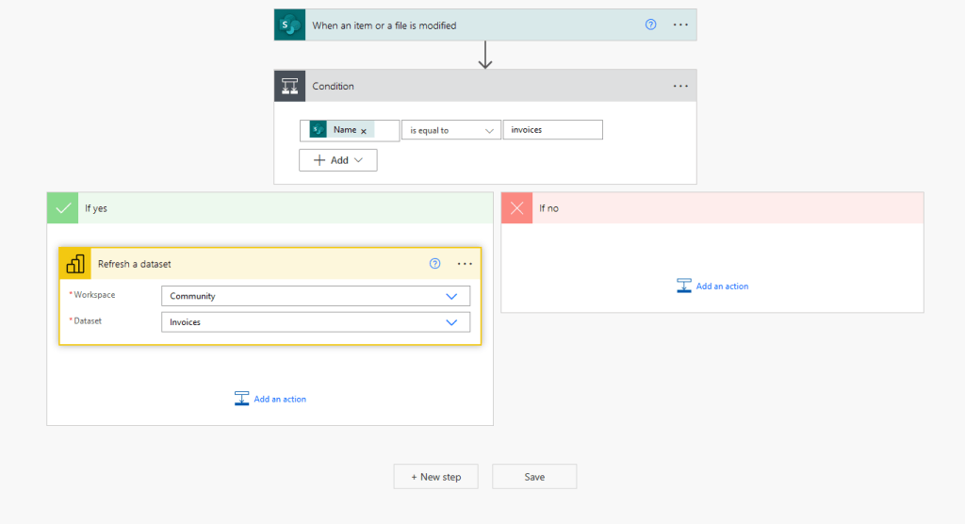Click the Workspace field label
The image size is (965, 524).
[x=92, y=295]
